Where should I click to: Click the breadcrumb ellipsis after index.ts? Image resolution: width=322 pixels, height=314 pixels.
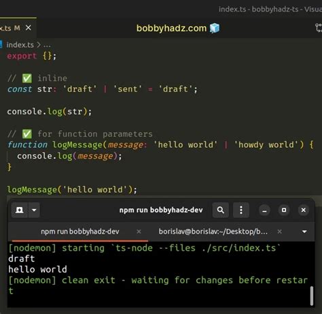click(x=47, y=45)
